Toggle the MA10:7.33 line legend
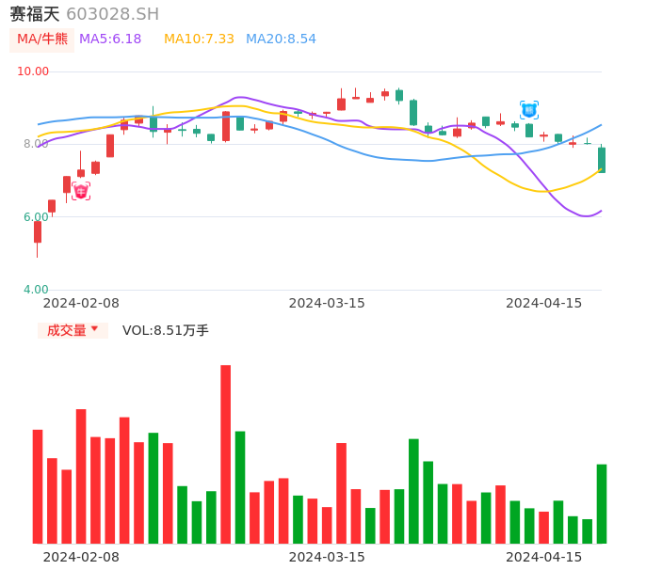 [199, 40]
